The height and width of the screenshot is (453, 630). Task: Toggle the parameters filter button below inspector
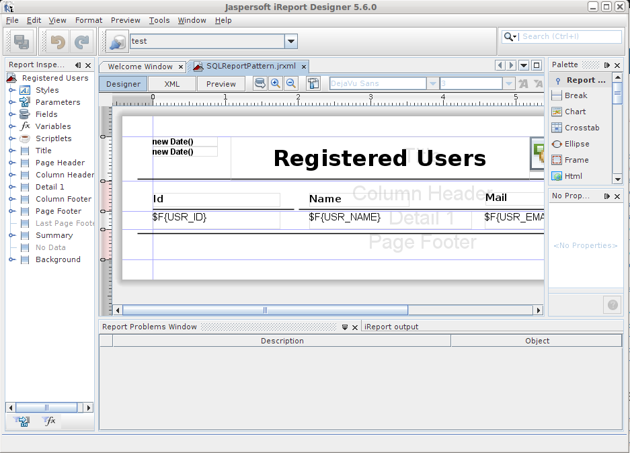(x=21, y=421)
